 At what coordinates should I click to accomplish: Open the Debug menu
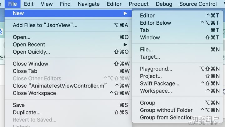pyautogui.click(x=164, y=4)
